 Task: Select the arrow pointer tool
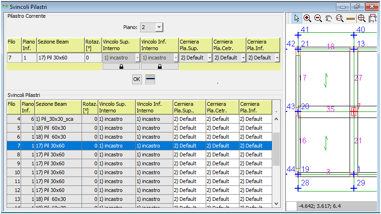297,18
